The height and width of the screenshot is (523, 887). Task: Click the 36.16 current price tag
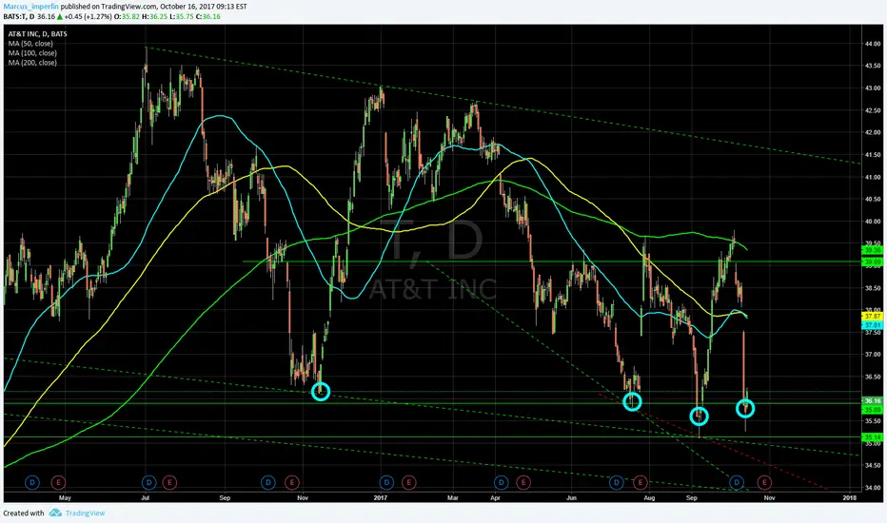coord(872,400)
